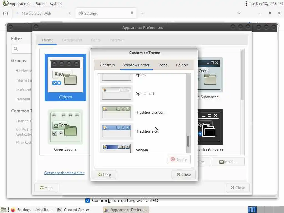The image size is (284, 213).
Task: Open the Background tab
Action: pyautogui.click(x=72, y=40)
